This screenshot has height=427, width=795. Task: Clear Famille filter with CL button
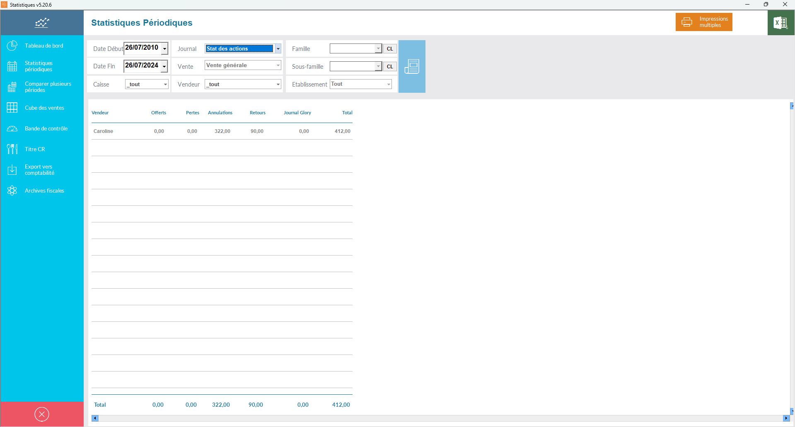pyautogui.click(x=390, y=49)
